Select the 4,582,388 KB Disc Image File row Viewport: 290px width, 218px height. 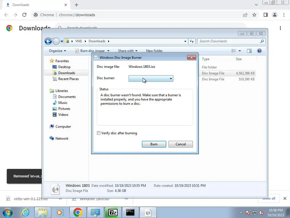[x=227, y=73]
